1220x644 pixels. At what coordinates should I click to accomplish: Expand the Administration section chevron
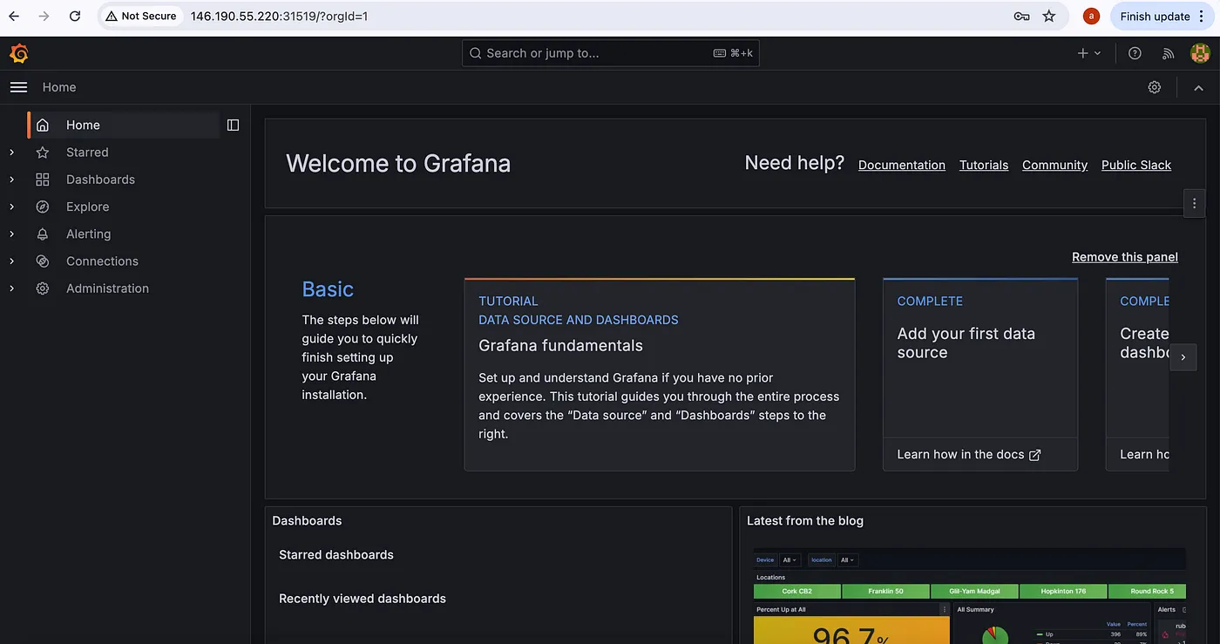click(11, 288)
